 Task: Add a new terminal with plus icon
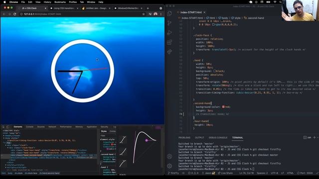point(315,137)
